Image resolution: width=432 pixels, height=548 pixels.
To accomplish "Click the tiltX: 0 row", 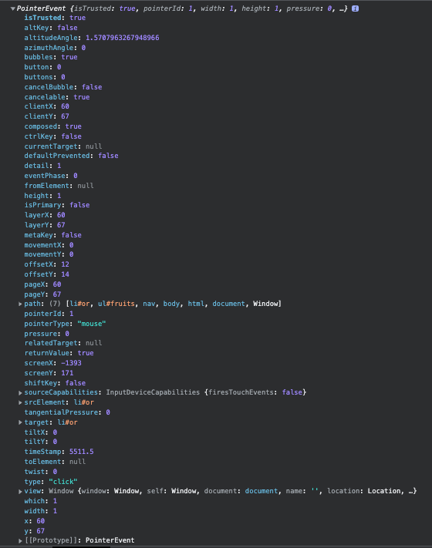I will [41, 432].
